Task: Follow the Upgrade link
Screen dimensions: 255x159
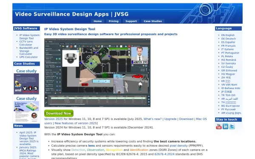Action: click(x=170, y=119)
